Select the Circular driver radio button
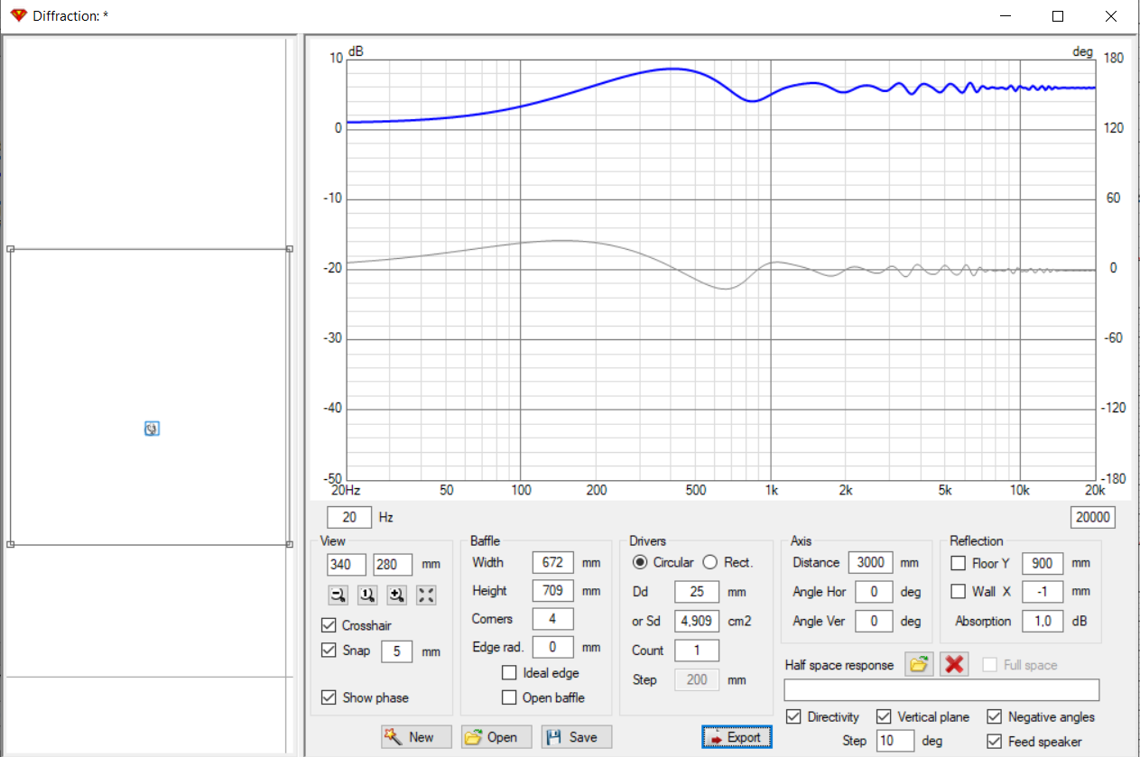Image resolution: width=1140 pixels, height=757 pixels. coord(640,562)
